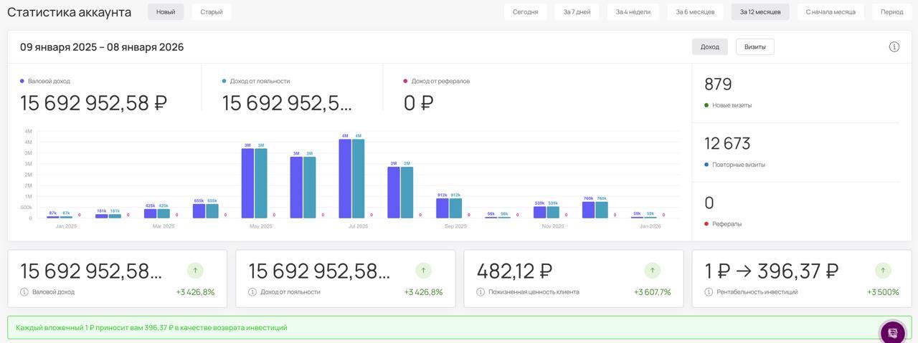Viewport: 918px width, 343px height.
Task: Click the purple 4M bar for Jul 2025
Action: pyautogui.click(x=345, y=178)
